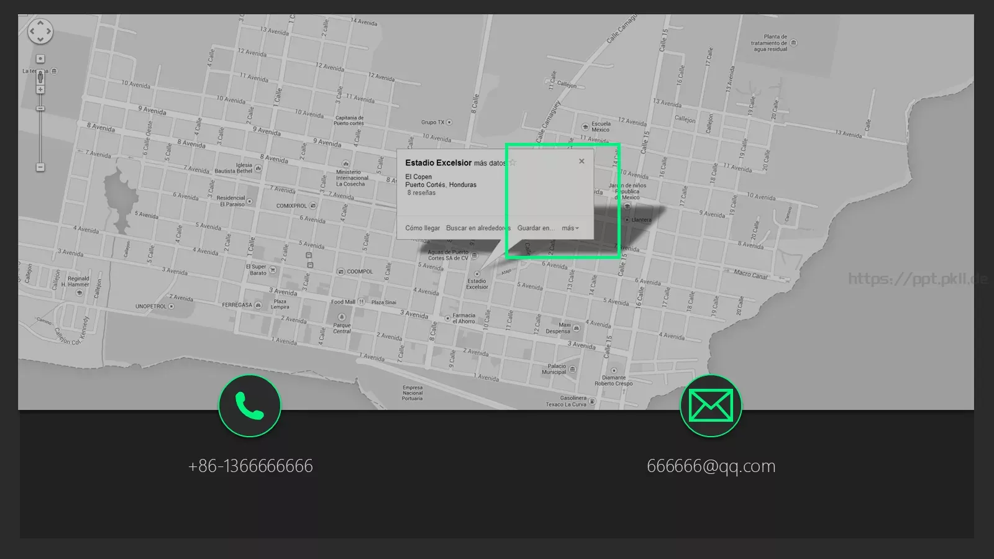Click the 'Plaza Lempira' map label
This screenshot has width=994, height=559.
pos(280,304)
